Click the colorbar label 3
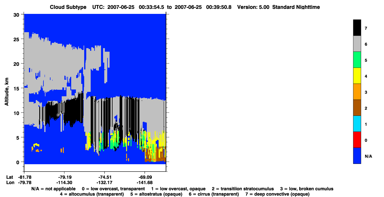Viewport: 384px width, 197px height. tap(366, 92)
